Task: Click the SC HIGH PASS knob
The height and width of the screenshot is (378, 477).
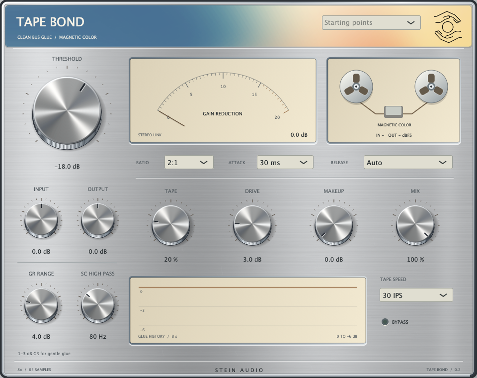Action: (98, 305)
